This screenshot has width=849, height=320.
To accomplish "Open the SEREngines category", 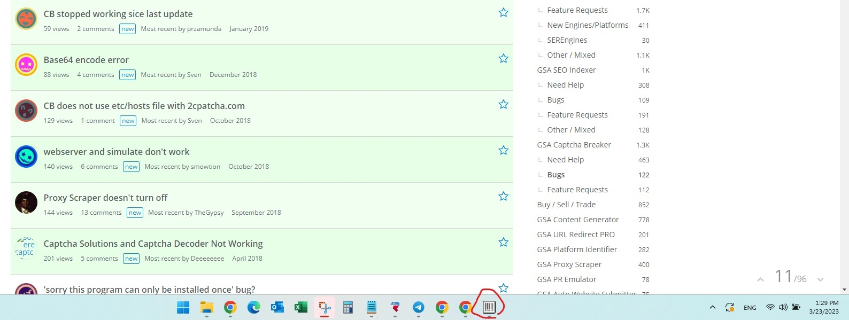I will coord(567,40).
